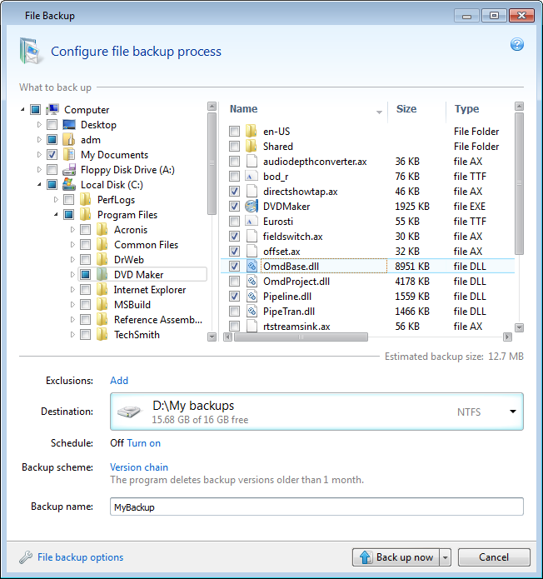Click the bod_r font file icon
The height and width of the screenshot is (579, 543).
(x=252, y=176)
